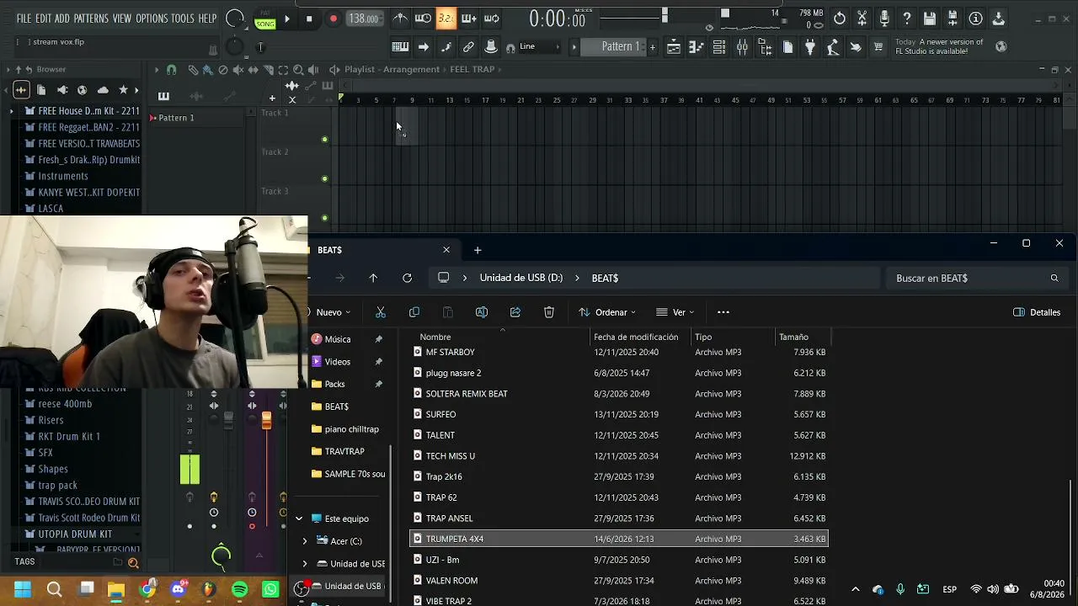Mute Track 1 with its green light
Viewport: 1078px width, 606px height.
point(324,140)
